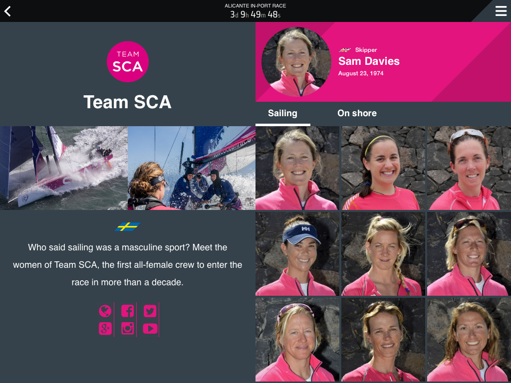Open Team SCA Twitter icon
Image resolution: width=511 pixels, height=383 pixels.
click(x=150, y=311)
